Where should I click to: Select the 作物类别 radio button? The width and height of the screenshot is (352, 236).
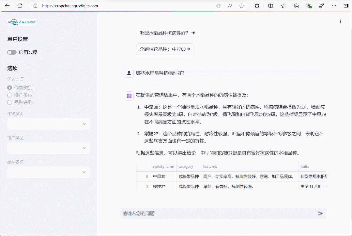(9, 88)
